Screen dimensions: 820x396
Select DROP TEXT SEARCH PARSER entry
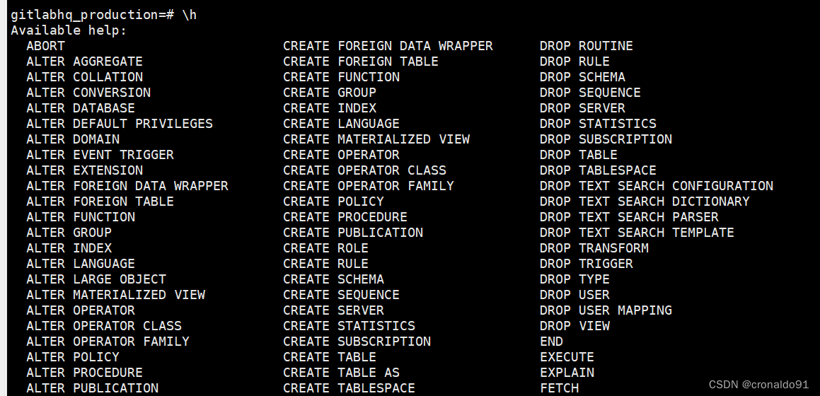point(629,217)
